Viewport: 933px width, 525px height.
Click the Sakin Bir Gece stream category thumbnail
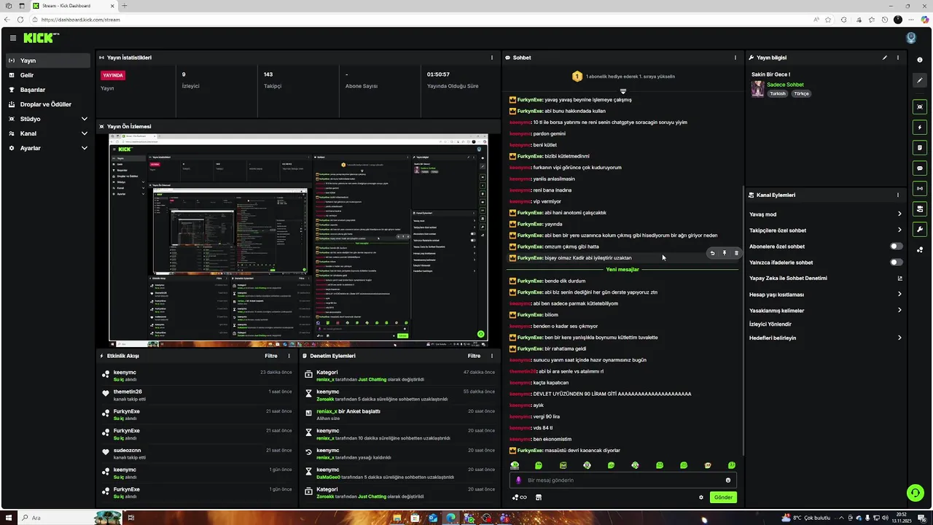[x=758, y=88]
